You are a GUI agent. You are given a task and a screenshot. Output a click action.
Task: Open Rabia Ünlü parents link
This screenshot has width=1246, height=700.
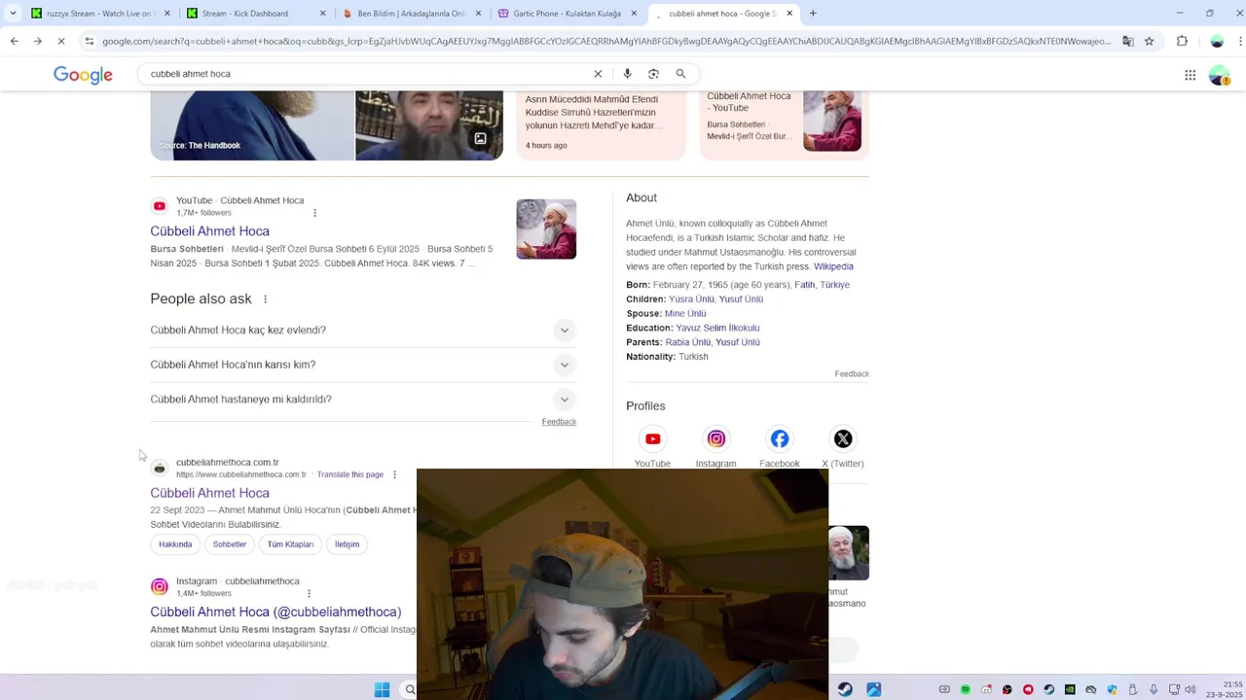687,342
